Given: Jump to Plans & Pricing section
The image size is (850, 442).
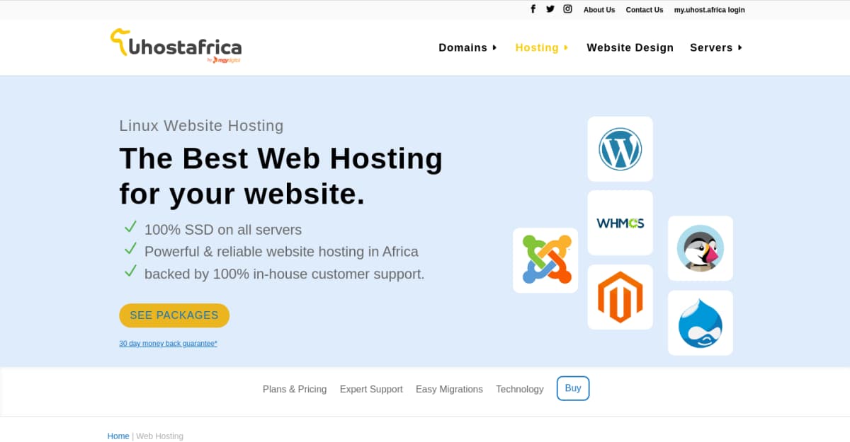Looking at the screenshot, I should point(295,389).
